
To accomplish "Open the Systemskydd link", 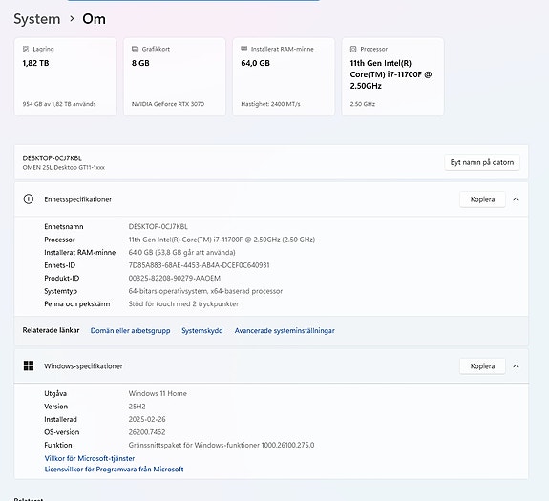I will coord(202,330).
